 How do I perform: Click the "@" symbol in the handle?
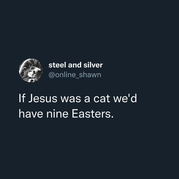pos(52,75)
